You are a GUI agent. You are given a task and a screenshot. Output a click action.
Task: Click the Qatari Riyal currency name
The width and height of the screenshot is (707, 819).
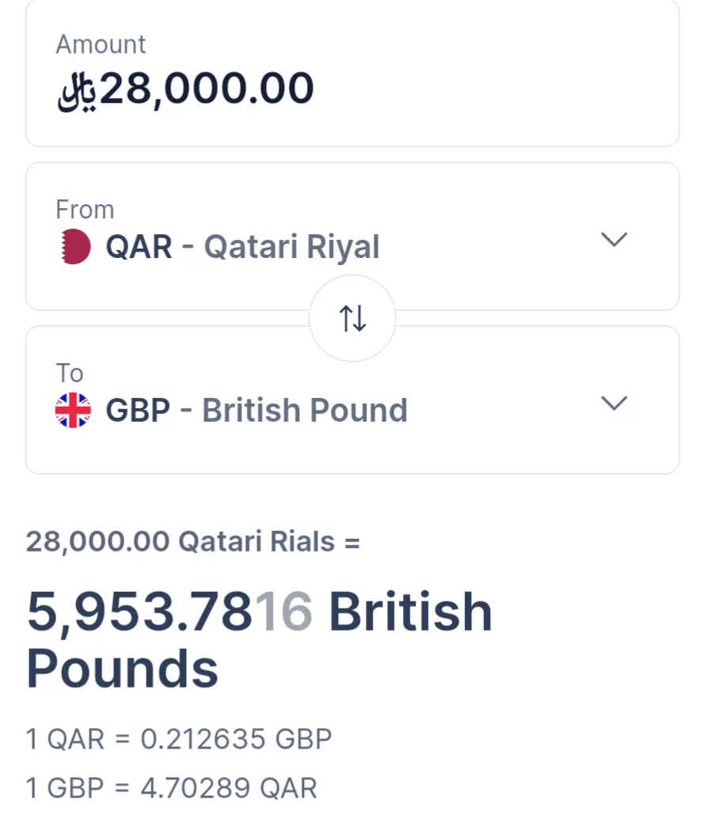(x=291, y=247)
